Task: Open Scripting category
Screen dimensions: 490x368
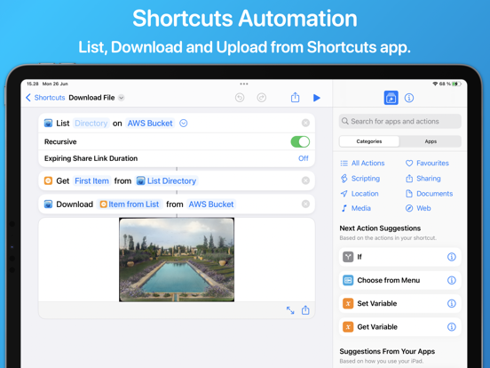Action: coord(360,179)
